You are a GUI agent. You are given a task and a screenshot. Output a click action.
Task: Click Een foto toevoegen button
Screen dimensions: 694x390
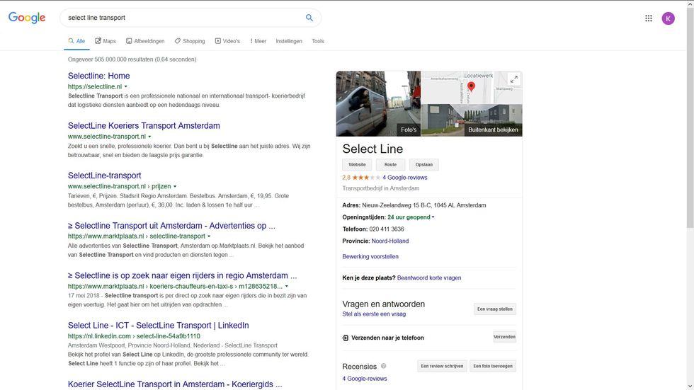tap(493, 366)
